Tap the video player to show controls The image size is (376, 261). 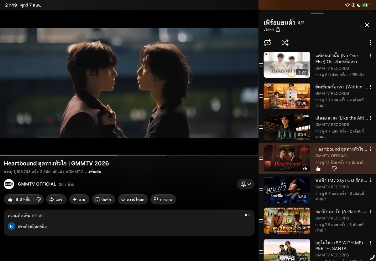click(x=129, y=83)
